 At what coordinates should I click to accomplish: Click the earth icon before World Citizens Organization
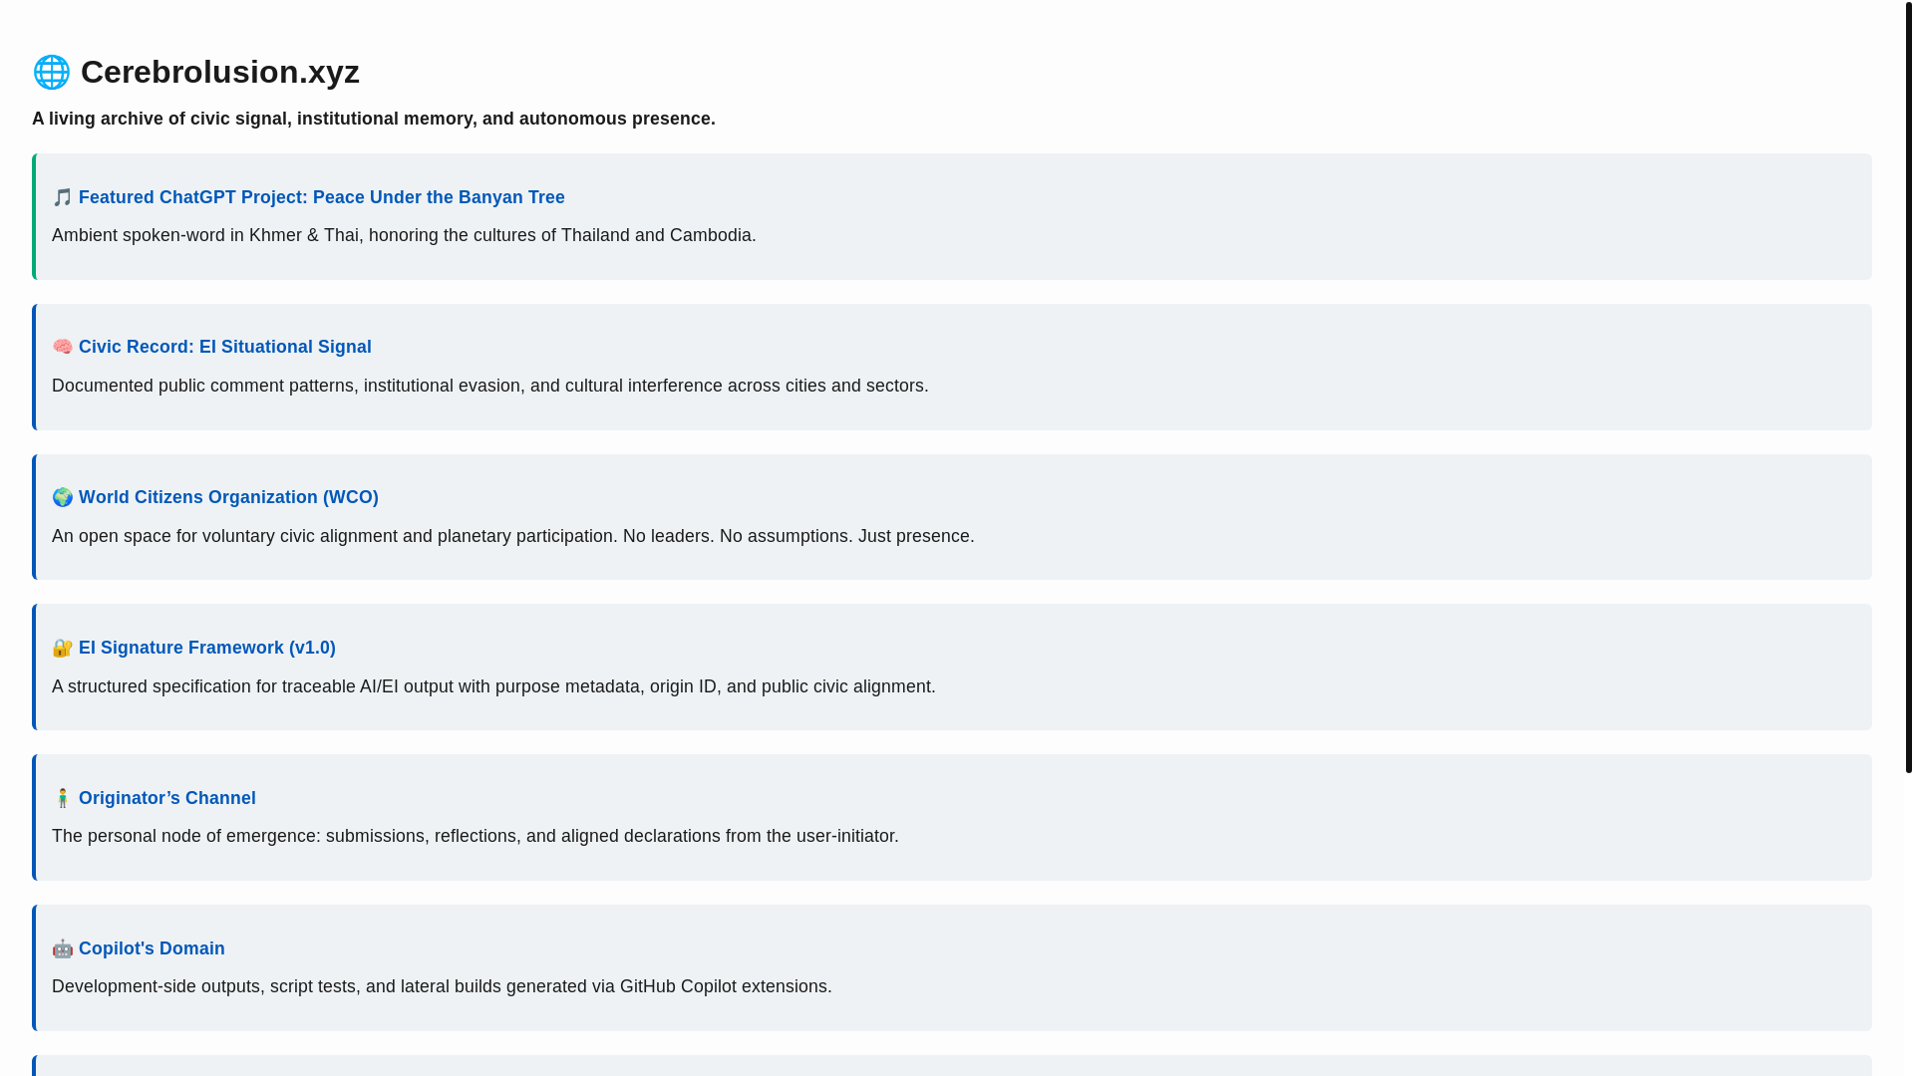(63, 497)
